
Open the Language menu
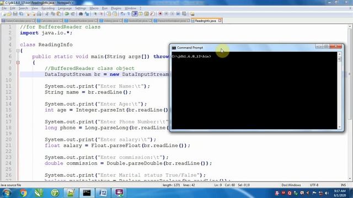pos(65,8)
